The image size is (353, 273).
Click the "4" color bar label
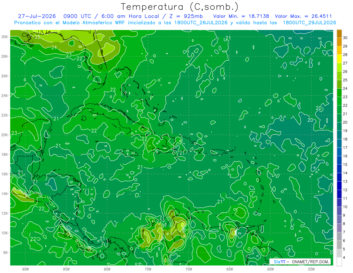point(344,258)
